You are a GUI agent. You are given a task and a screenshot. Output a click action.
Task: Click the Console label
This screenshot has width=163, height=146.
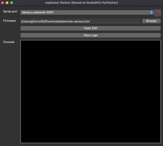9,42
